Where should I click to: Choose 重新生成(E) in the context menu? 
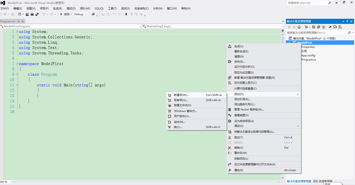tap(264, 52)
